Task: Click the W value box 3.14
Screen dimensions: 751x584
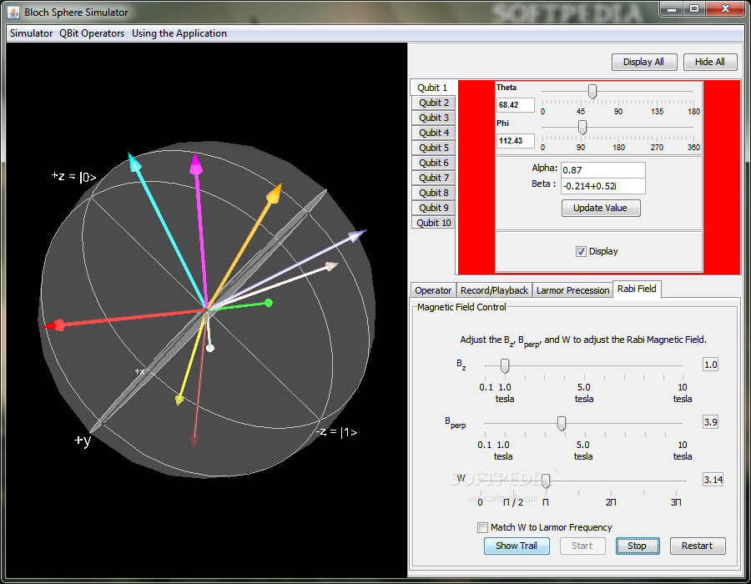Action: [x=713, y=480]
